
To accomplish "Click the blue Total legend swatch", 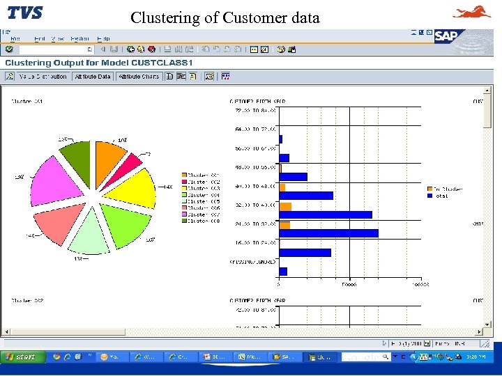I will [x=430, y=196].
